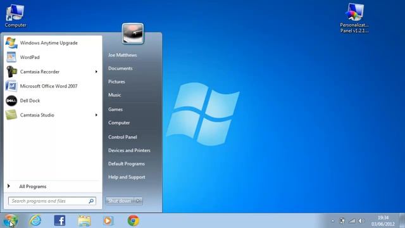The width and height of the screenshot is (405, 228).
Task: Open Internet Explorer from taskbar
Action: coord(35,221)
